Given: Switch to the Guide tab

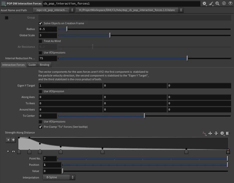Looking at the screenshot, I should click(x=32, y=65).
